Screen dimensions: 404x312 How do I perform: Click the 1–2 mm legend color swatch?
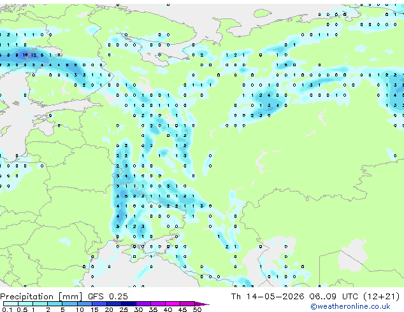pyautogui.click(x=40, y=304)
